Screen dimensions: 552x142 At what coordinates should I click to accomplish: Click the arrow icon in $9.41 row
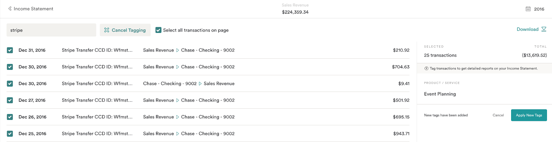coord(200,84)
